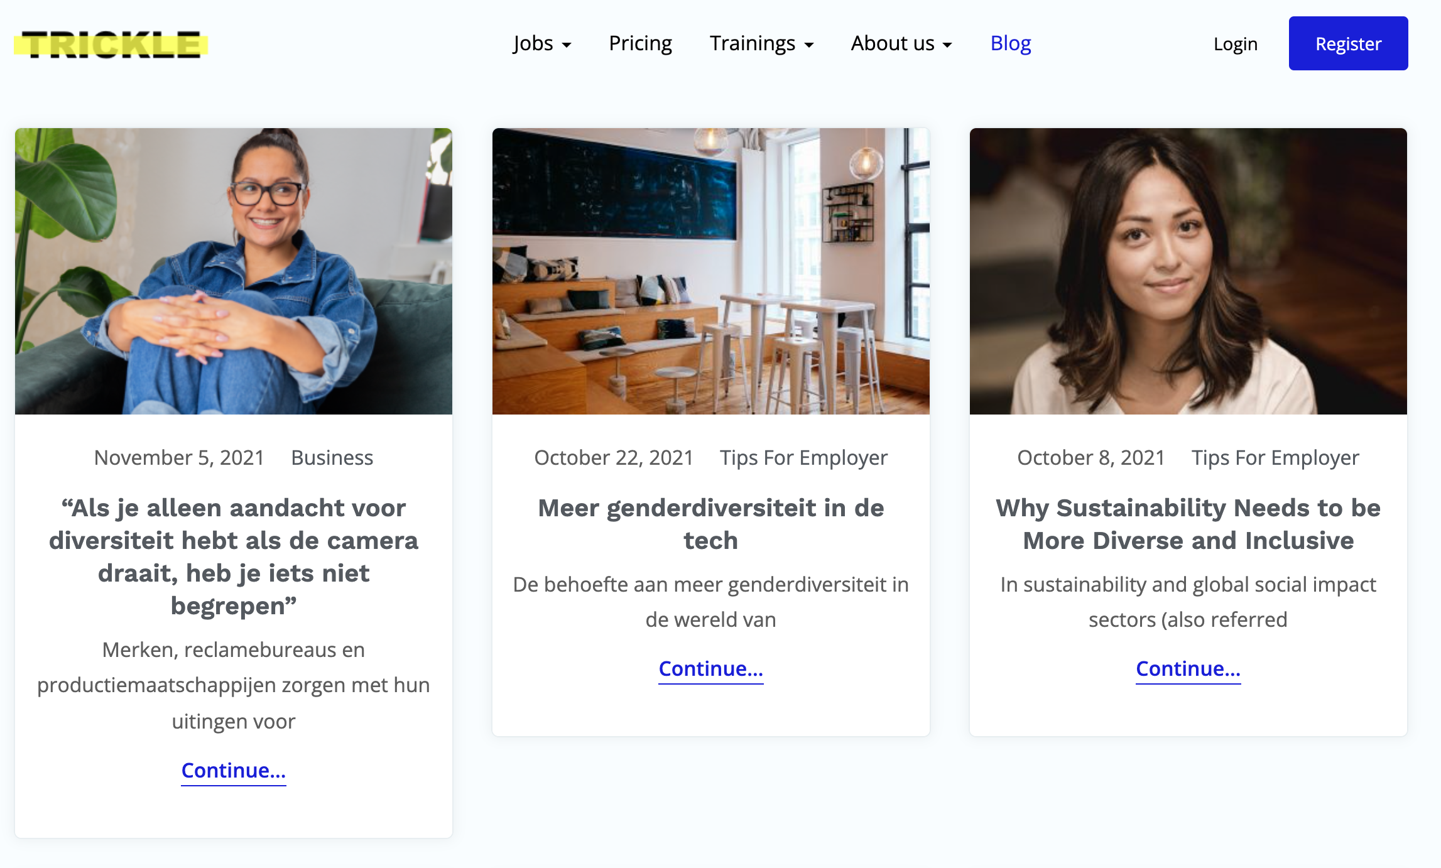Open the "Als je alleen aandacht" article title

(x=234, y=556)
